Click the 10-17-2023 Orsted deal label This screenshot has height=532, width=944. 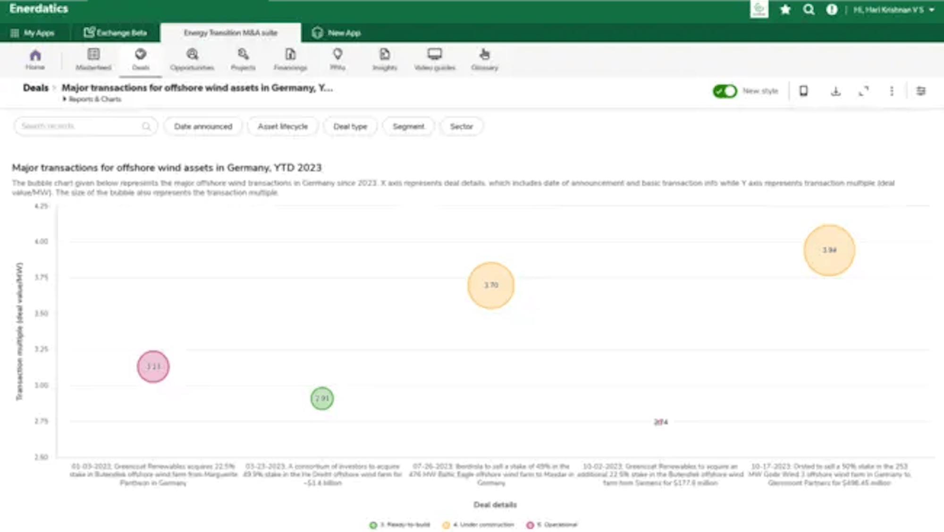point(829,474)
